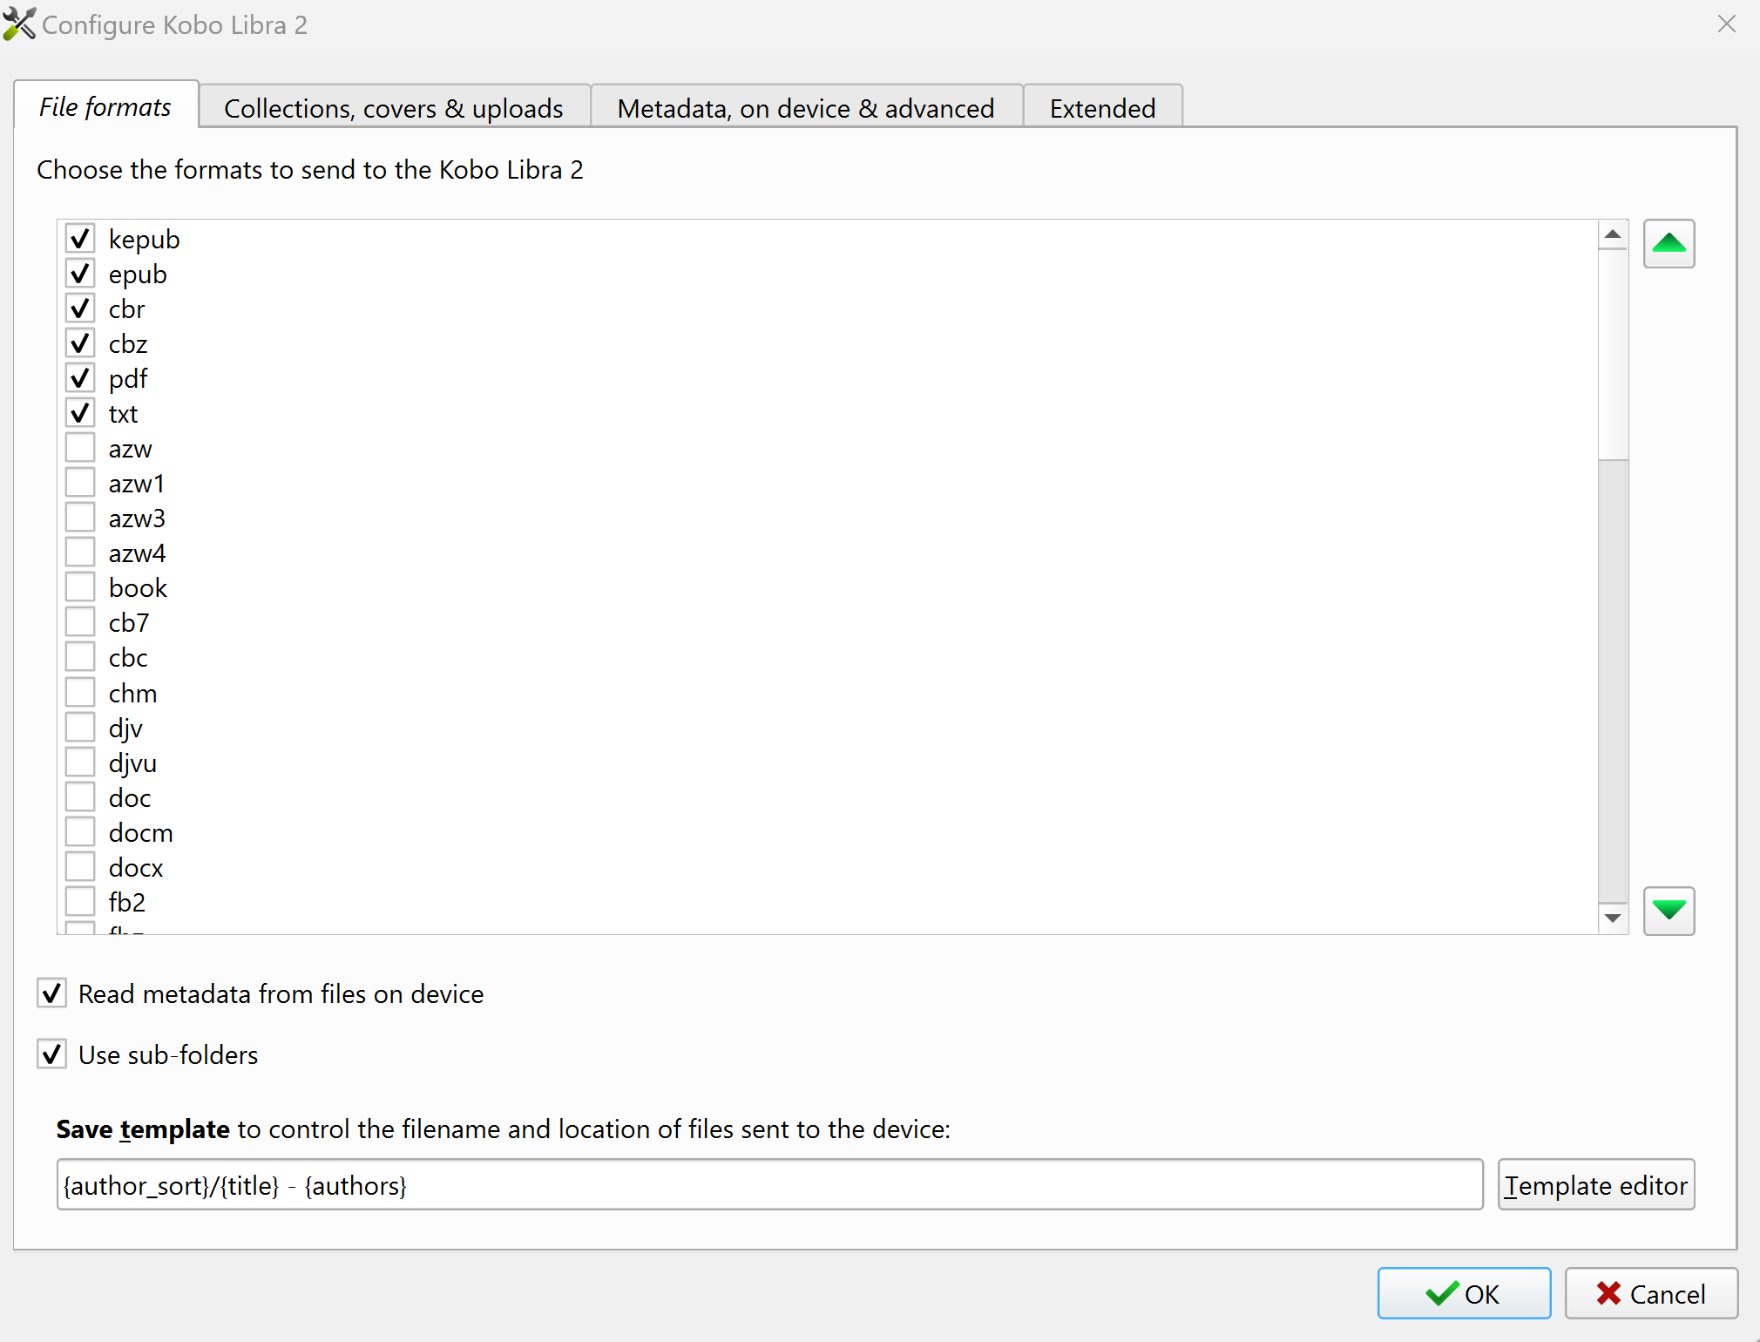Select the fb2 entry in format list
The image size is (1760, 1342).
(x=127, y=902)
